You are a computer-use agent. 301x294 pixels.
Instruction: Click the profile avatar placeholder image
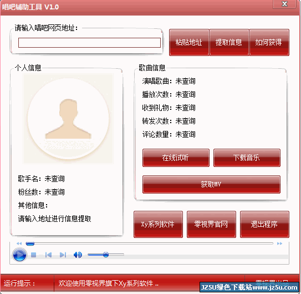click(x=68, y=119)
